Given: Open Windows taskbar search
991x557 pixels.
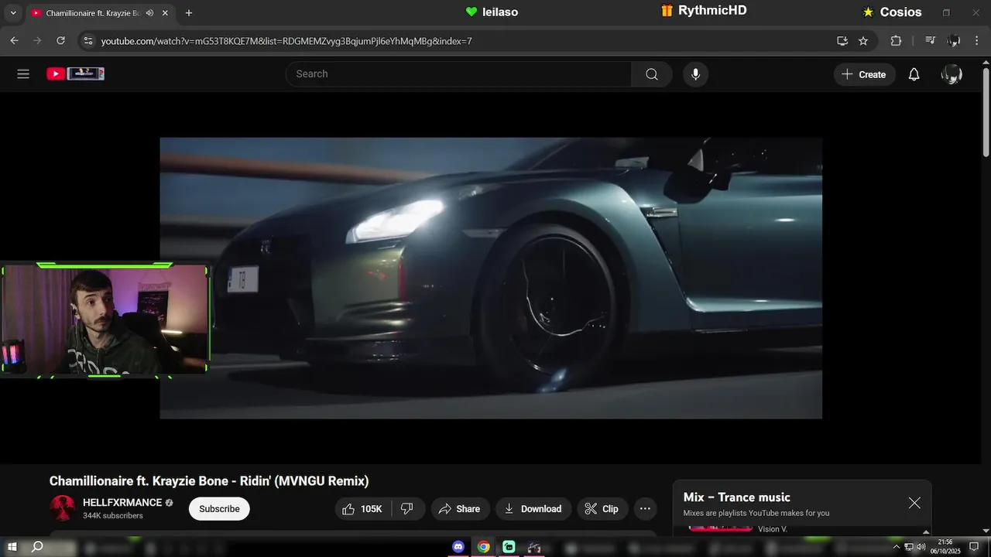Looking at the screenshot, I should [36, 547].
